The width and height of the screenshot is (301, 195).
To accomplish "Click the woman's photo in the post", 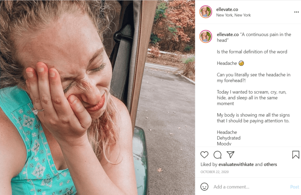I will (97, 97).
